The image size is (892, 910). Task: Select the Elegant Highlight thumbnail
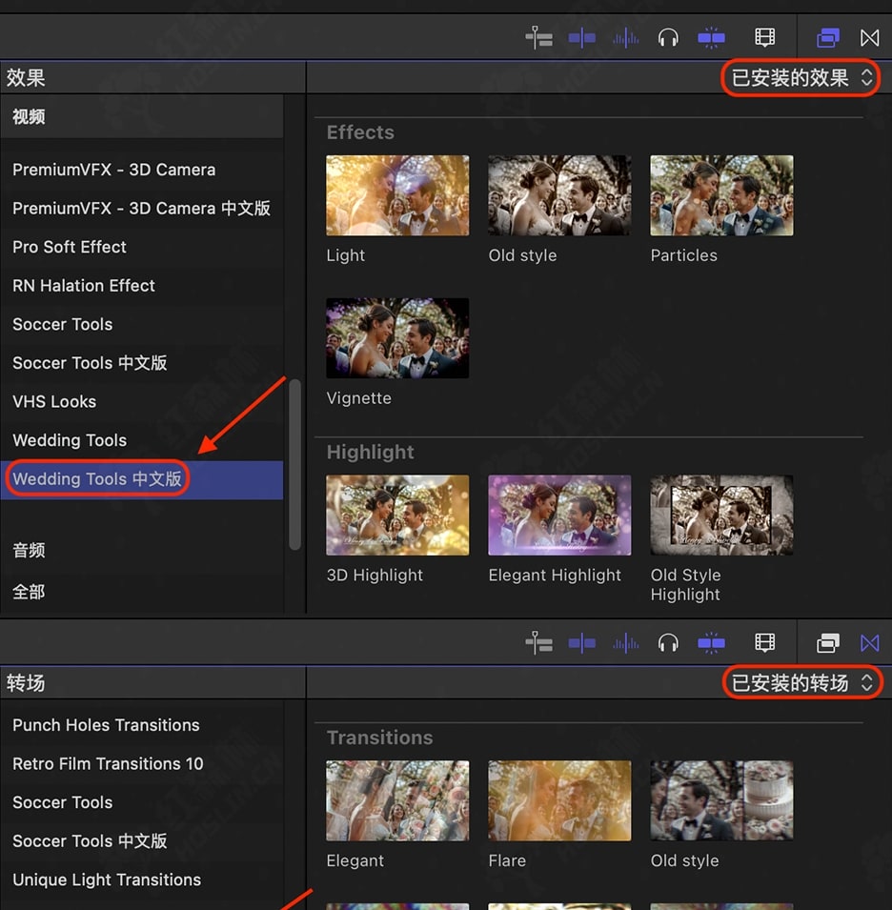coord(559,516)
